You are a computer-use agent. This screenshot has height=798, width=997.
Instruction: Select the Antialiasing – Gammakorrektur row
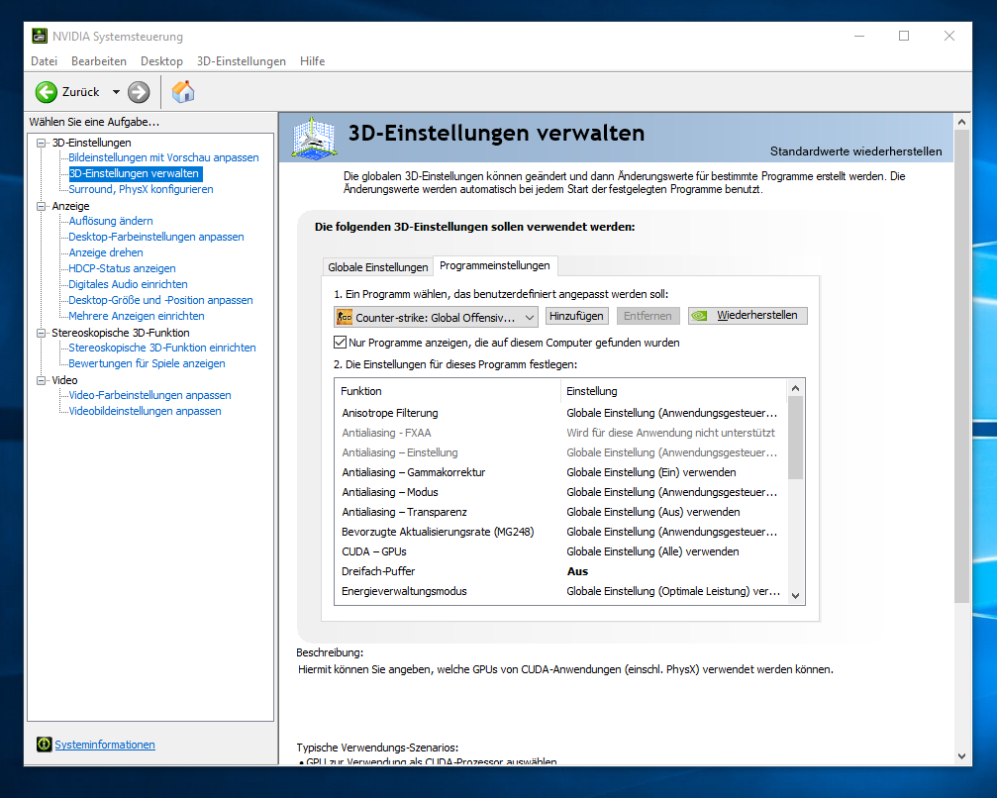(560, 472)
